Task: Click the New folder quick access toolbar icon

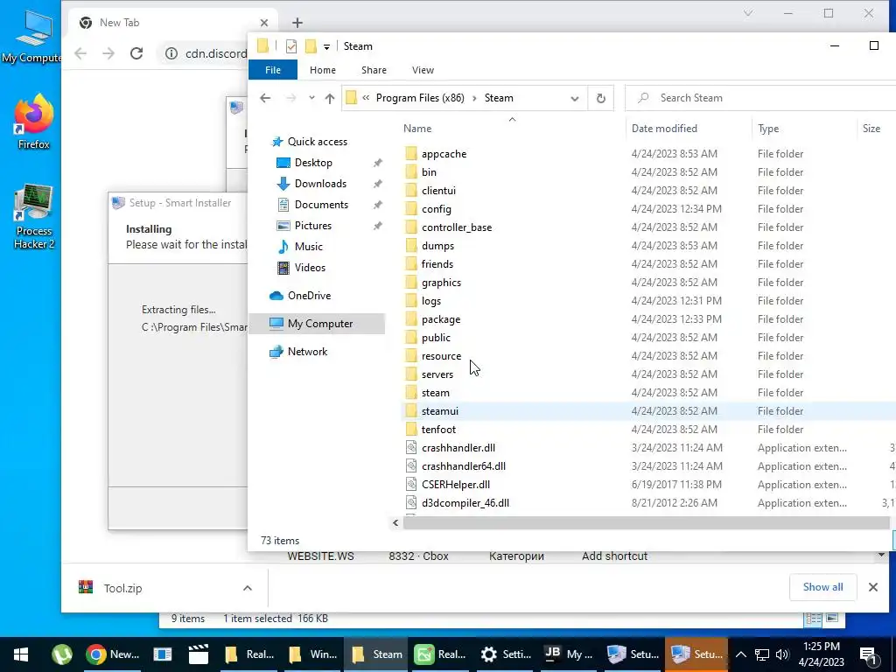Action: click(x=311, y=46)
